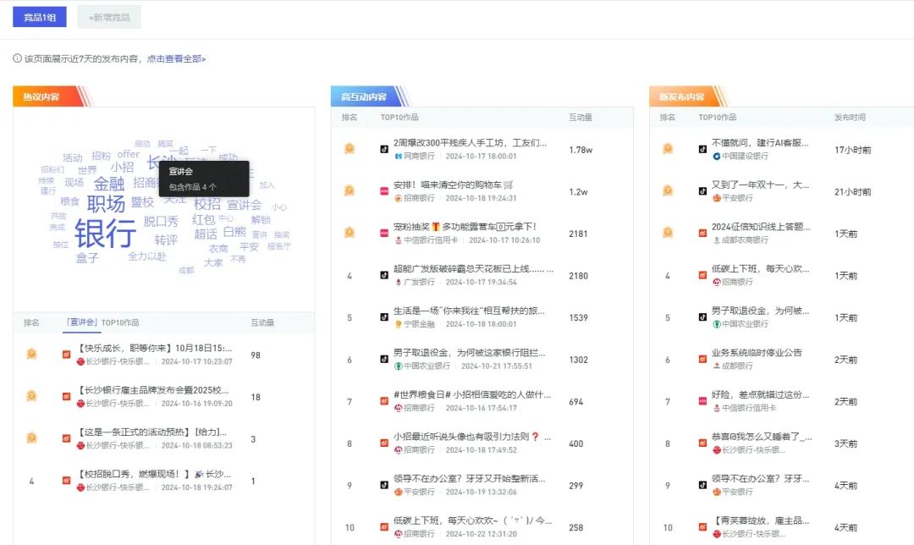Select the word 职场 in the word cloud
The image size is (914, 545).
[106, 204]
